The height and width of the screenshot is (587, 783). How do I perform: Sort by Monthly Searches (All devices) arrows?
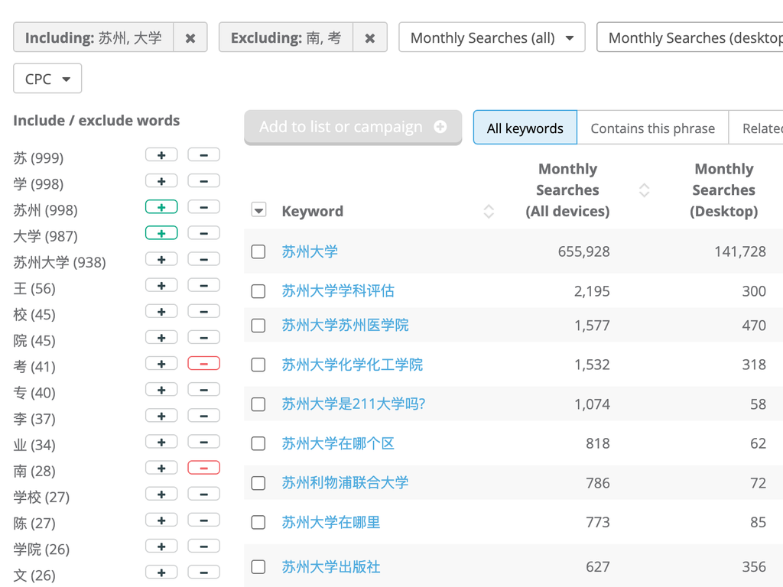[x=644, y=190]
